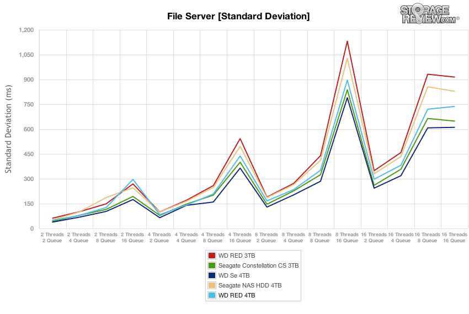Click the 600 y-axis value
Image resolution: width=469 pixels, height=314 pixels.
(x=29, y=130)
